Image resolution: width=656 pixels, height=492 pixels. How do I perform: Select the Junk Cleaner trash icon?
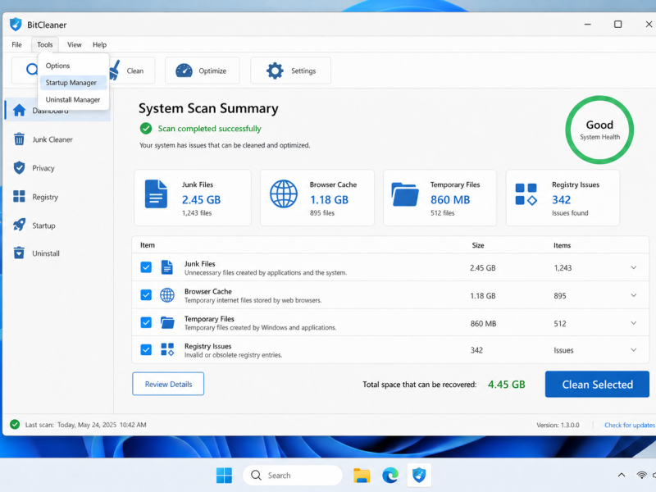19,139
